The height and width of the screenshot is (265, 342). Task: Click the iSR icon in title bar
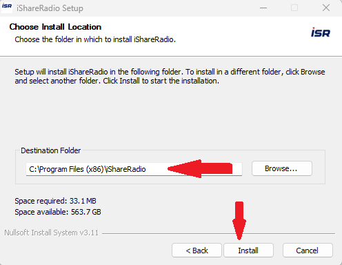(7, 8)
